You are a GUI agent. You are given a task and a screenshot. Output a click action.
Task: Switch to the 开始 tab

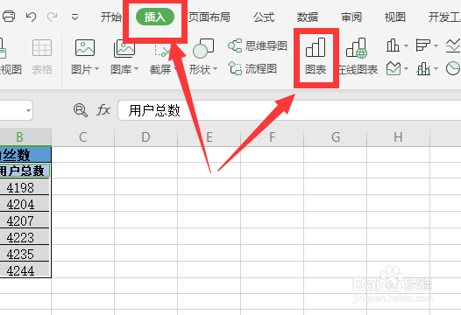[110, 17]
